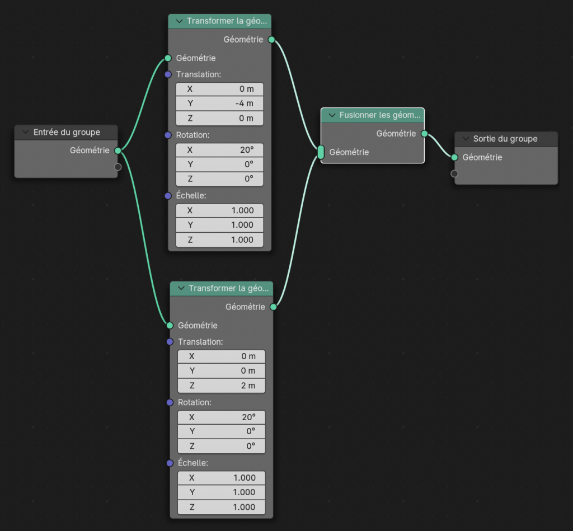Click Échelle Z 1.000 field in upper Transformer node
This screenshot has height=531, width=573.
pyautogui.click(x=219, y=239)
